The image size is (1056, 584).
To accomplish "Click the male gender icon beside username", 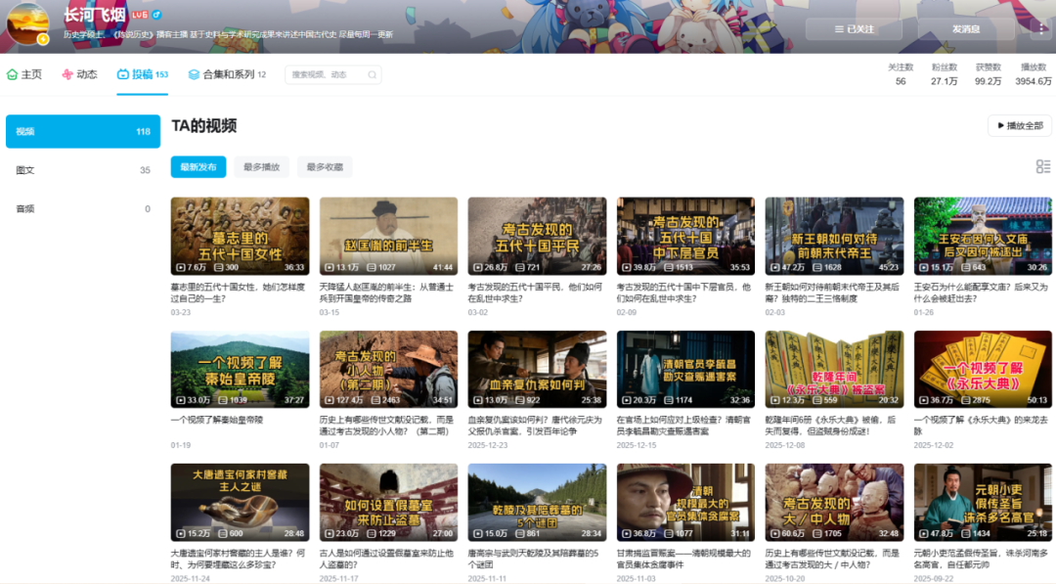I will (157, 15).
